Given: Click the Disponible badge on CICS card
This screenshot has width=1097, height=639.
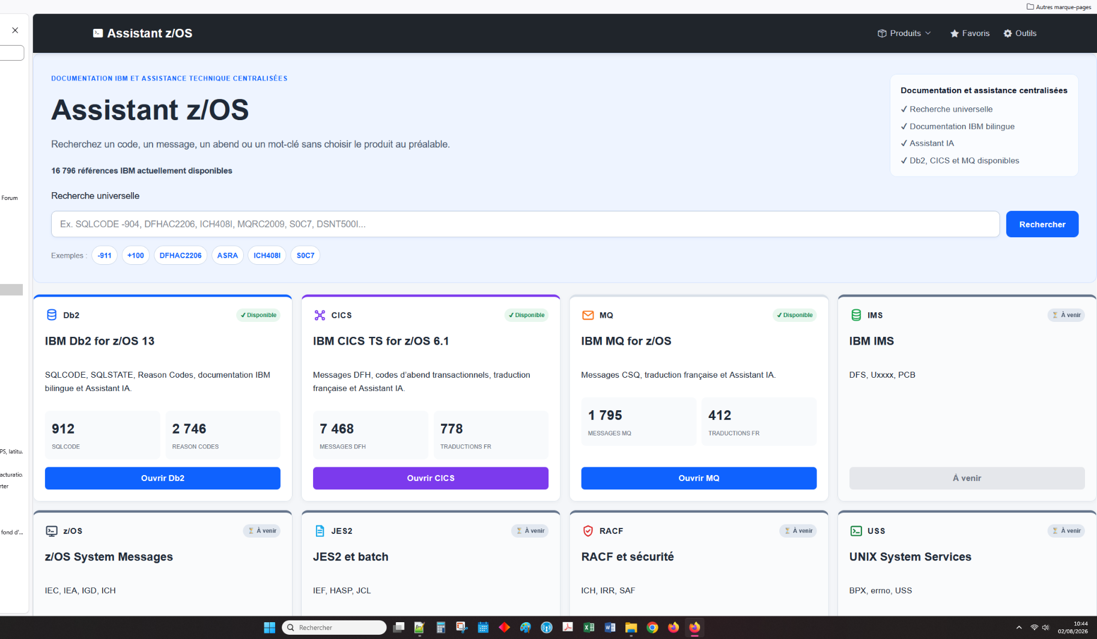Looking at the screenshot, I should [x=526, y=315].
